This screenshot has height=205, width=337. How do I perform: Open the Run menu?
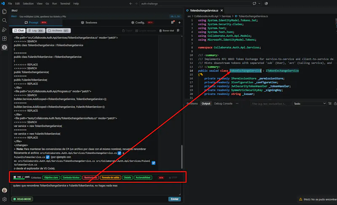click(x=55, y=3)
